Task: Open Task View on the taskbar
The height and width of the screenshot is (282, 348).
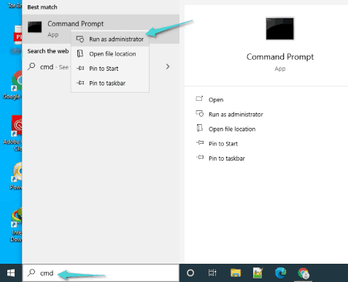Action: tap(212, 273)
